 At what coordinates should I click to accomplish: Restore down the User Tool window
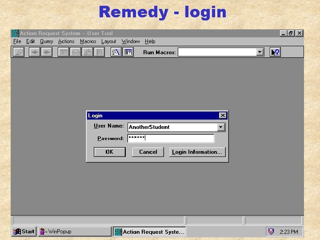[x=291, y=33]
